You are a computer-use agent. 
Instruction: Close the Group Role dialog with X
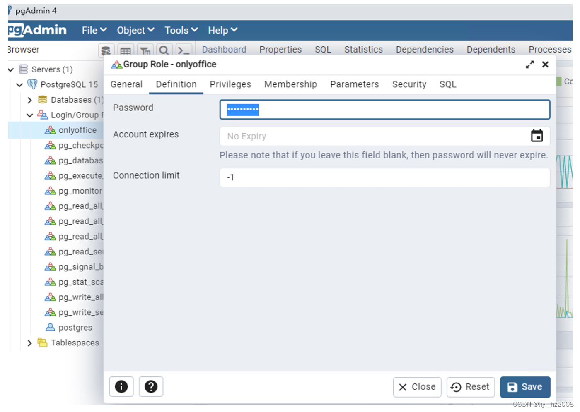pyautogui.click(x=545, y=65)
